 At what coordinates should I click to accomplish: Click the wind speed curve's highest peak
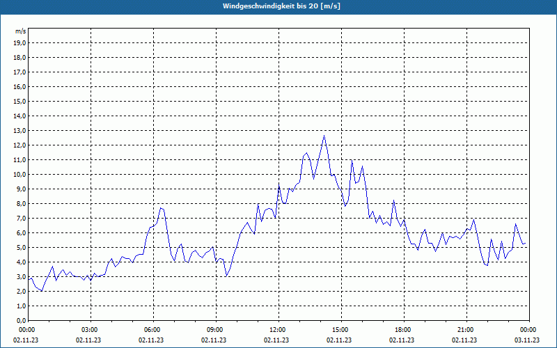324,136
